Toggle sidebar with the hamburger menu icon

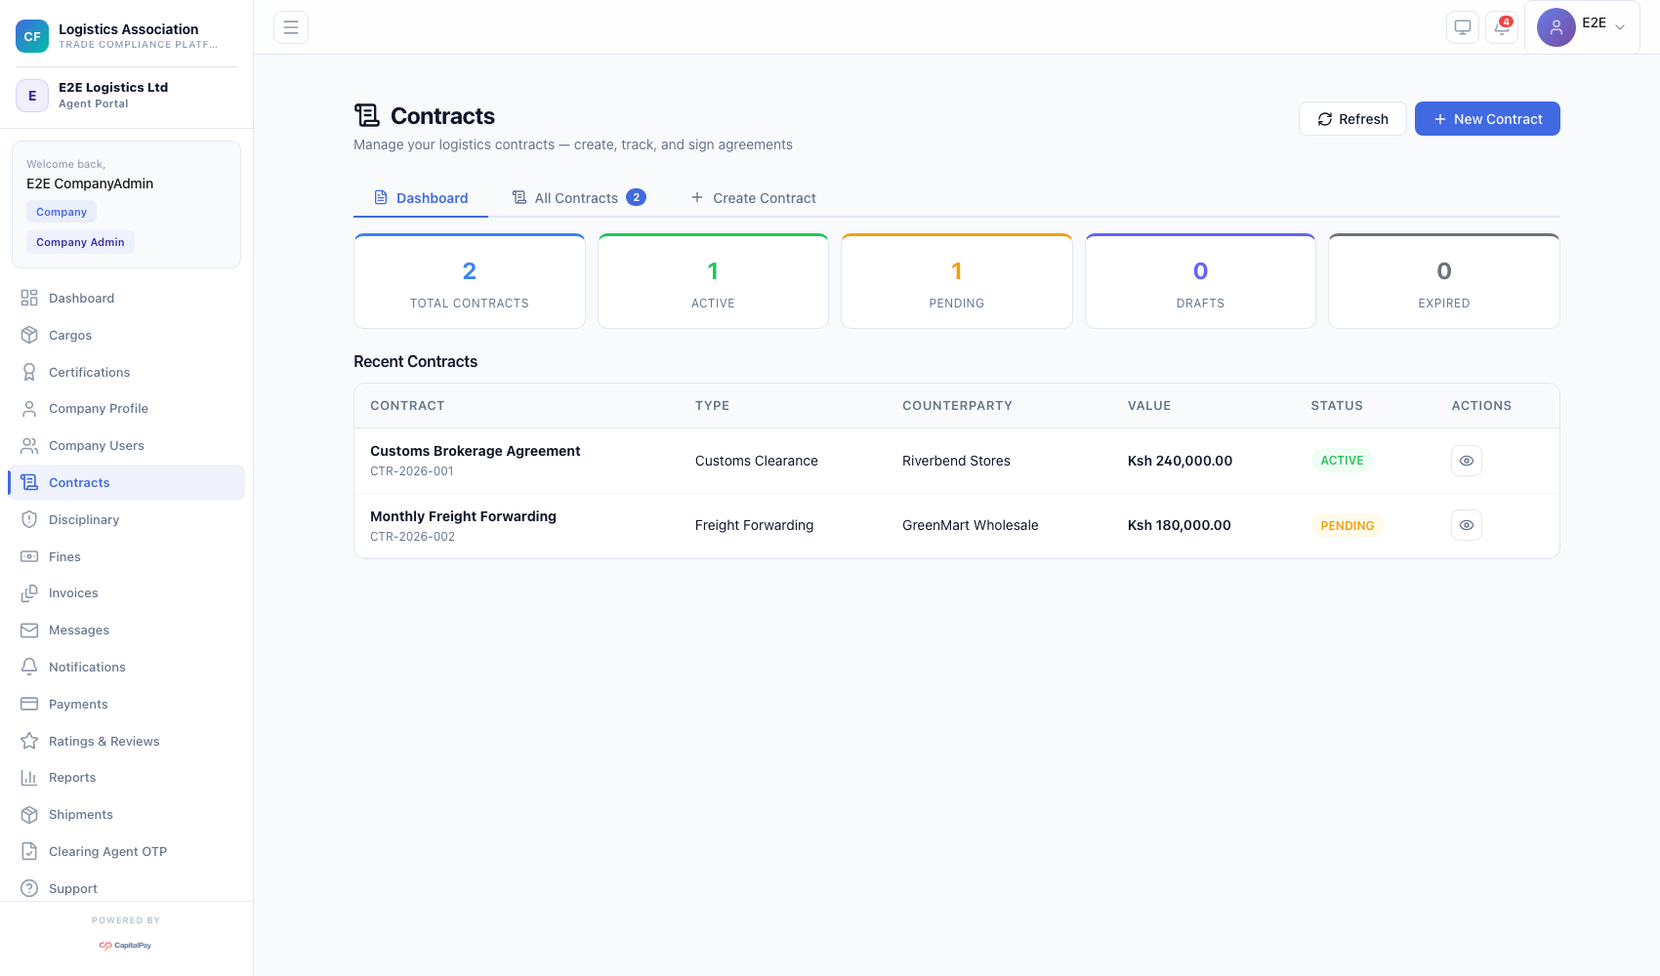coord(291,27)
